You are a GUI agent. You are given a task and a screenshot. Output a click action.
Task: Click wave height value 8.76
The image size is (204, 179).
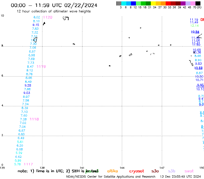pyautogui.click(x=29, y=74)
